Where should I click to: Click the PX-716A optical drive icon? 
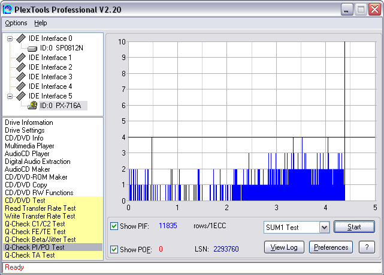pos(32,105)
